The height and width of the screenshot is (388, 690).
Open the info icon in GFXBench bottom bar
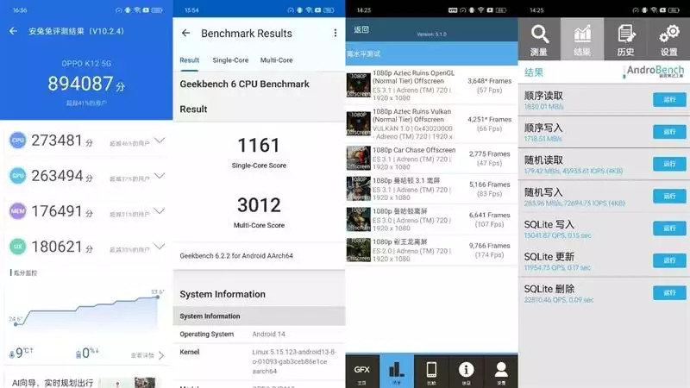(466, 372)
